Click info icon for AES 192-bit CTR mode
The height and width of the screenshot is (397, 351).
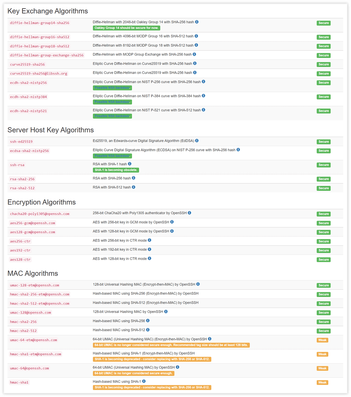(149, 250)
